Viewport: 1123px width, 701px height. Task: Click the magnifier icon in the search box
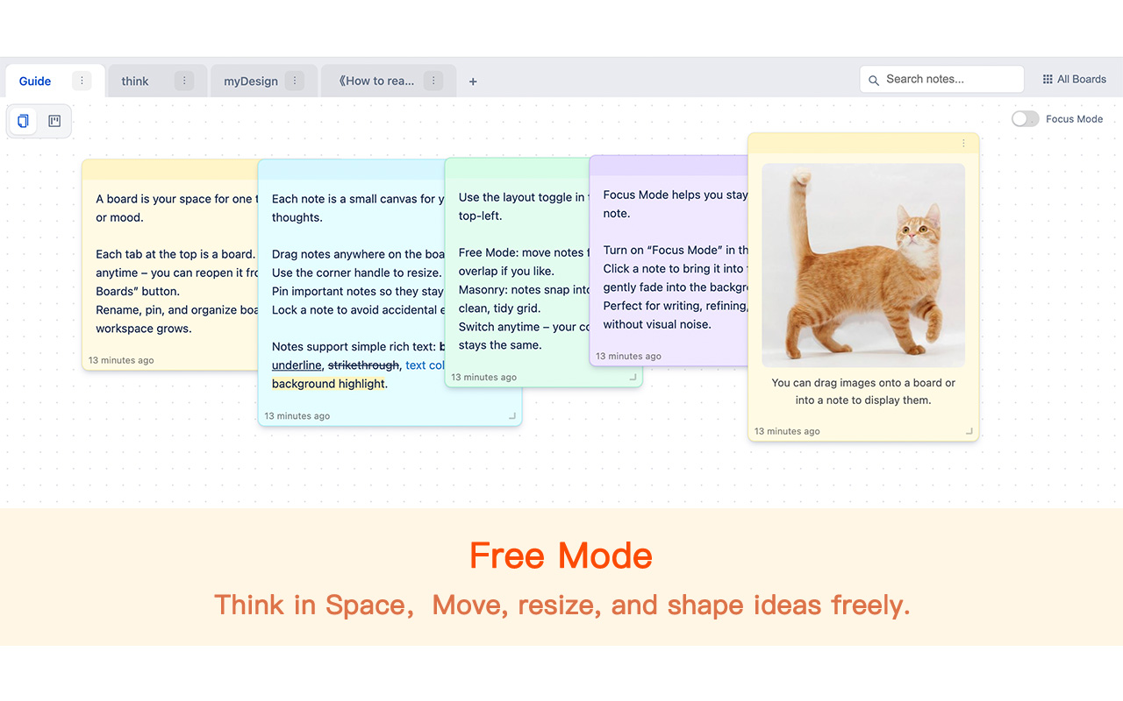click(874, 80)
